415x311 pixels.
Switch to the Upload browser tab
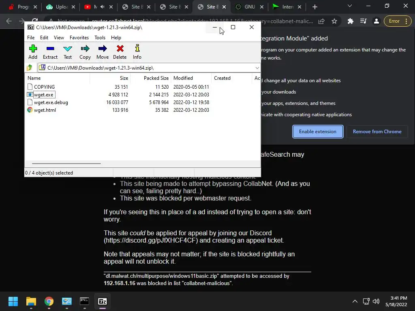pos(61,7)
